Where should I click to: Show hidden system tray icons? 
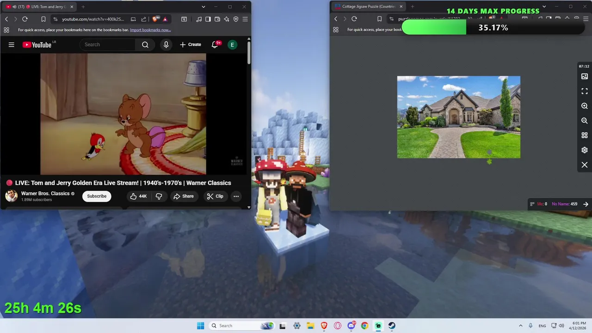click(x=520, y=326)
